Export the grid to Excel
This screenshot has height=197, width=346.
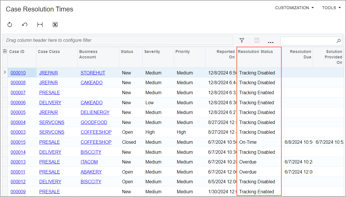(x=55, y=25)
